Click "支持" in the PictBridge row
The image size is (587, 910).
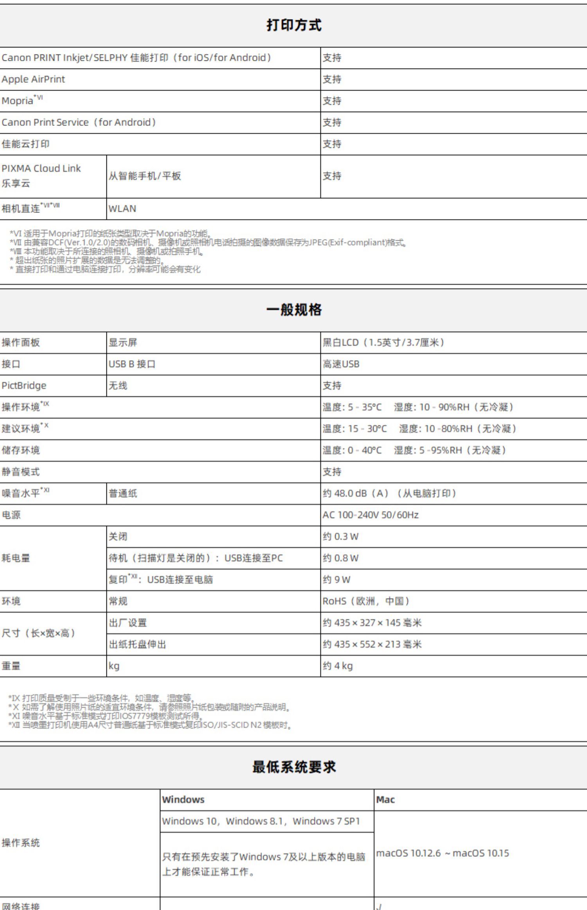332,386
